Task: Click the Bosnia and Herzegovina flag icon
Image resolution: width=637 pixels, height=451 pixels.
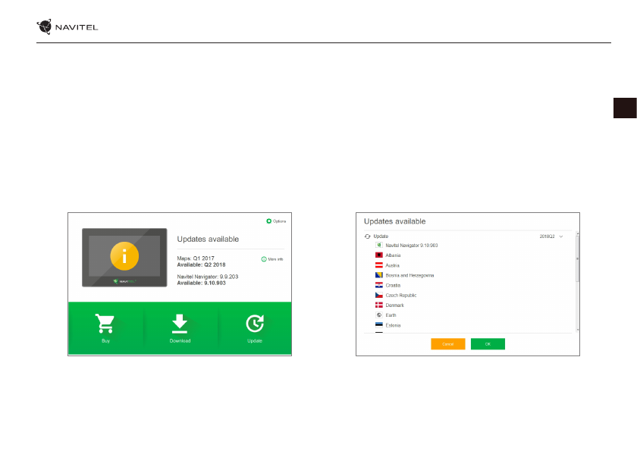Action: (x=379, y=275)
